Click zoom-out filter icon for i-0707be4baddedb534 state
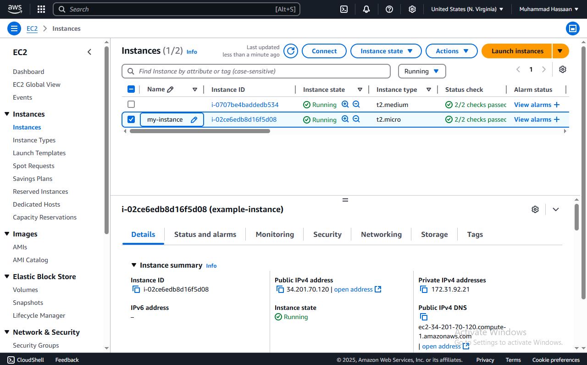This screenshot has width=587, height=365. pyautogui.click(x=356, y=104)
